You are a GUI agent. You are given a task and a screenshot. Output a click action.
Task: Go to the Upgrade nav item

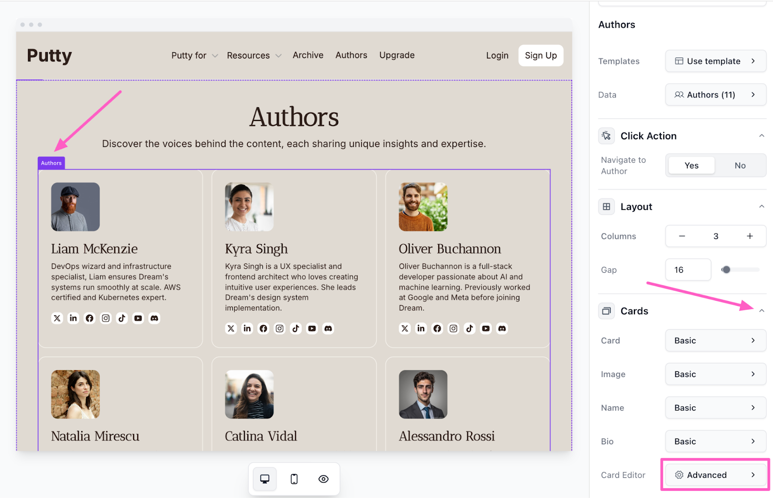(x=397, y=55)
